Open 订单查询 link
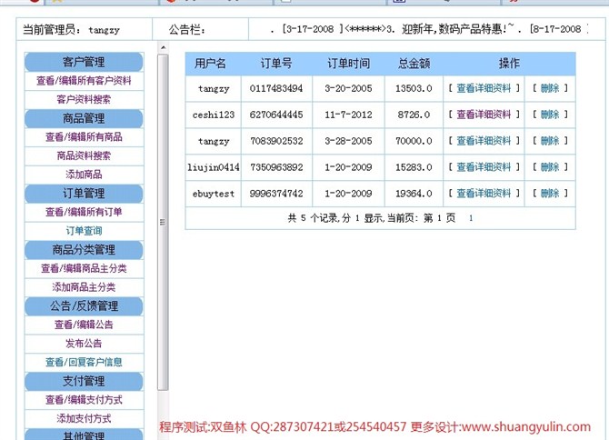 (84, 231)
